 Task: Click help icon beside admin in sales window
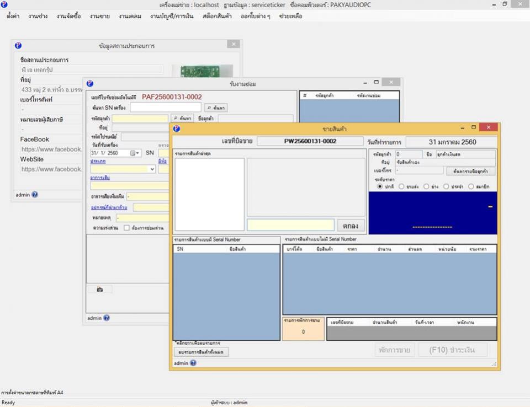[x=192, y=363]
